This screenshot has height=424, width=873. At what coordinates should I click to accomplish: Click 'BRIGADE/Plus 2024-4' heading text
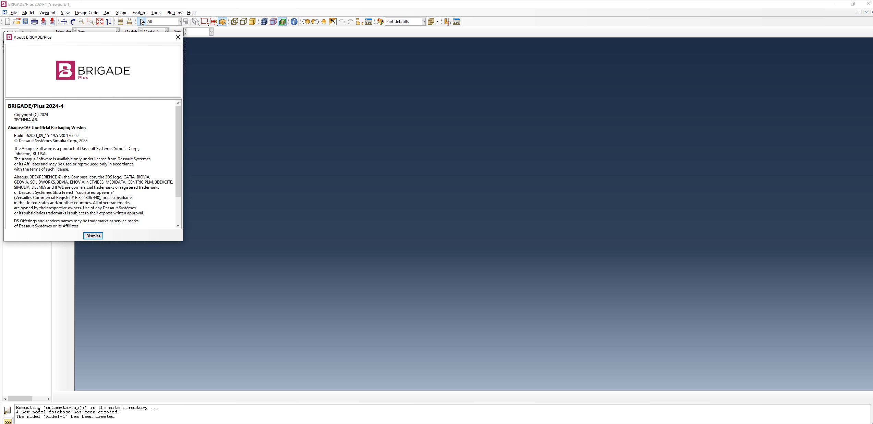[36, 106]
